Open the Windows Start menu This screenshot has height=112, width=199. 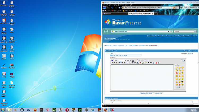[3, 110]
